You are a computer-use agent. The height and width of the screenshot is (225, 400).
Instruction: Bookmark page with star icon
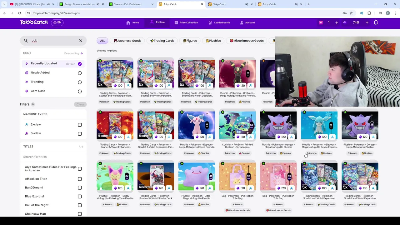click(x=351, y=13)
